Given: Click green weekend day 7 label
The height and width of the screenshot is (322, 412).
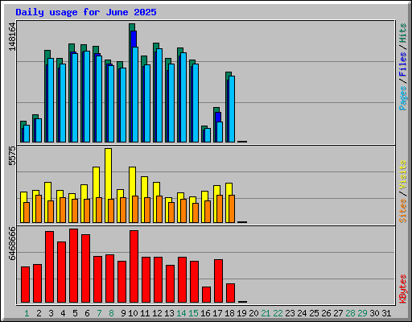Looking at the screenshot, I should pos(99,313).
